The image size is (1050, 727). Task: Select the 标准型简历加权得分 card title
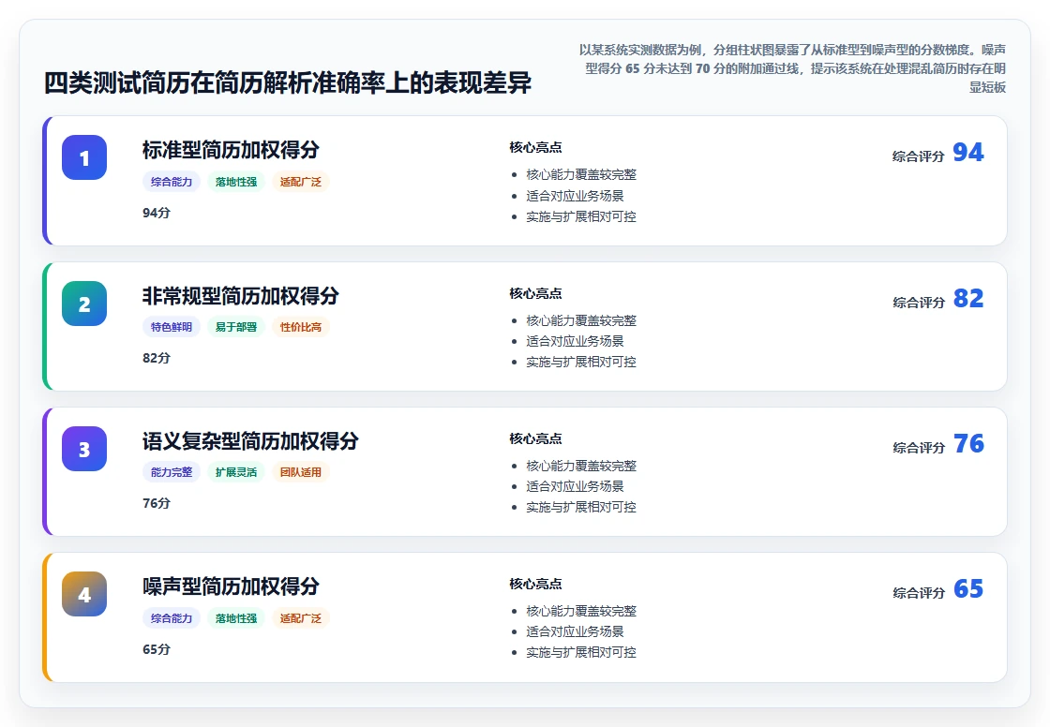[x=231, y=150]
